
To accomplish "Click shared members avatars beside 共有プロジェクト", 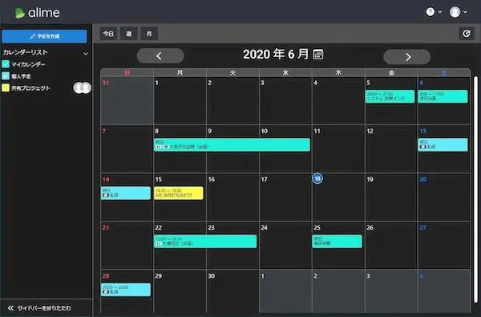I will [x=82, y=87].
